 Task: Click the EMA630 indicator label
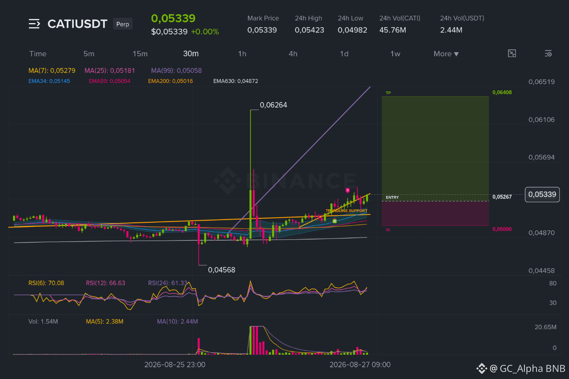235,81
